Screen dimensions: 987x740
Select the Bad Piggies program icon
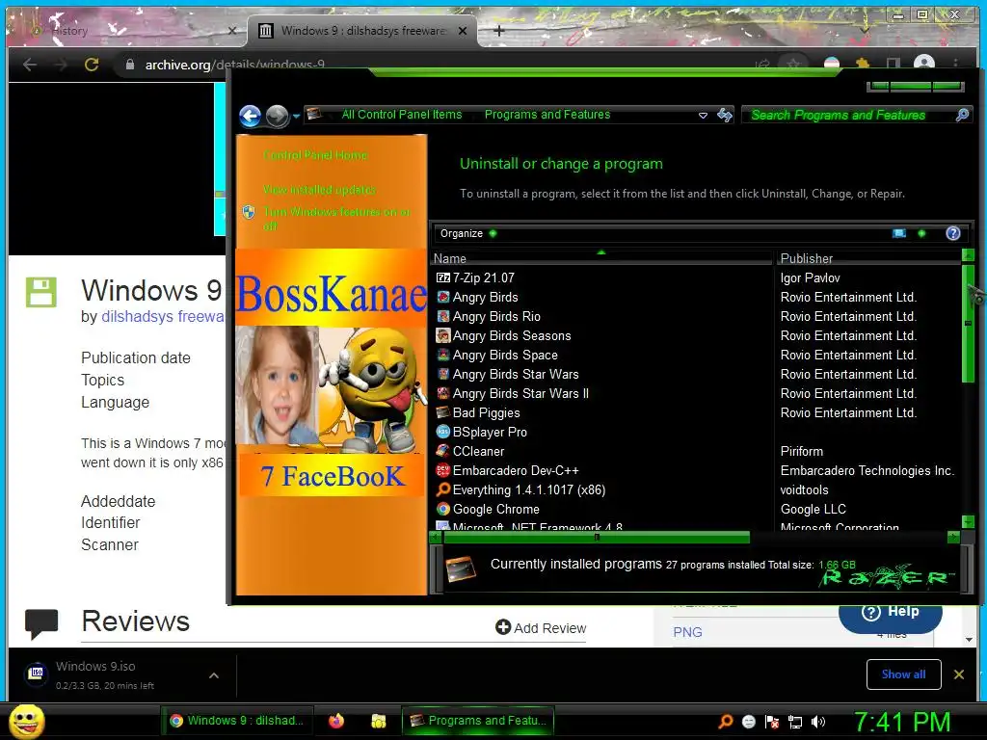pyautogui.click(x=443, y=412)
